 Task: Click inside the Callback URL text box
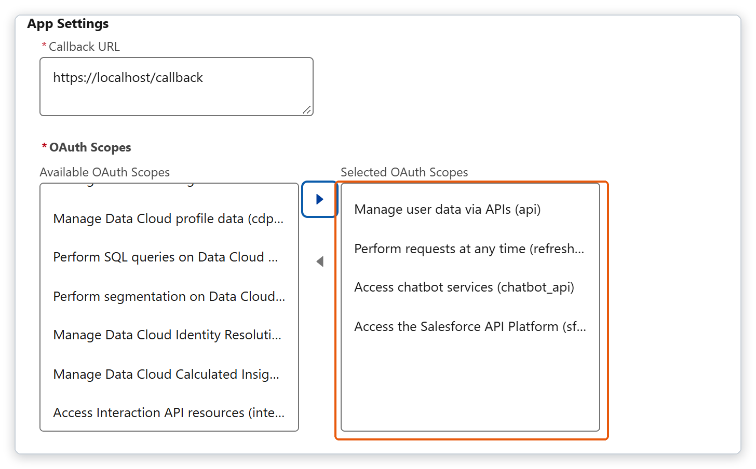click(x=177, y=87)
